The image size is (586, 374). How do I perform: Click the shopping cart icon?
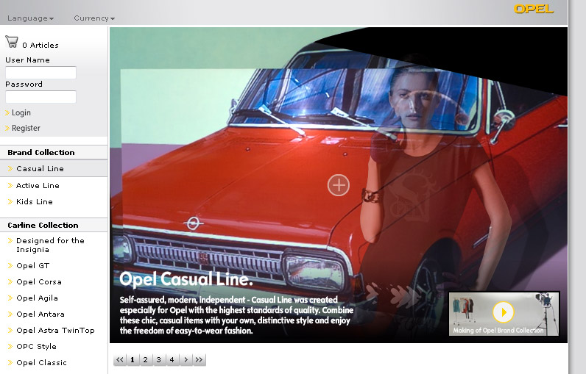[x=11, y=43]
